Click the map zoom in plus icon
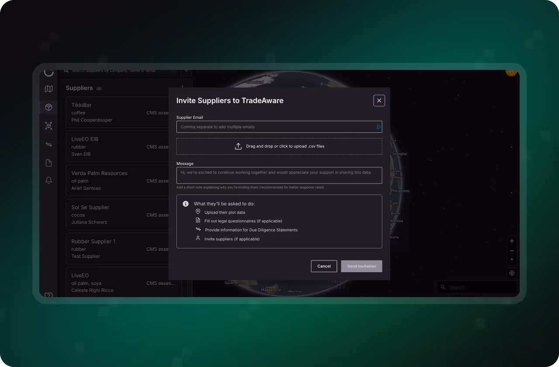Screen dimensions: 559x367 (512, 241)
